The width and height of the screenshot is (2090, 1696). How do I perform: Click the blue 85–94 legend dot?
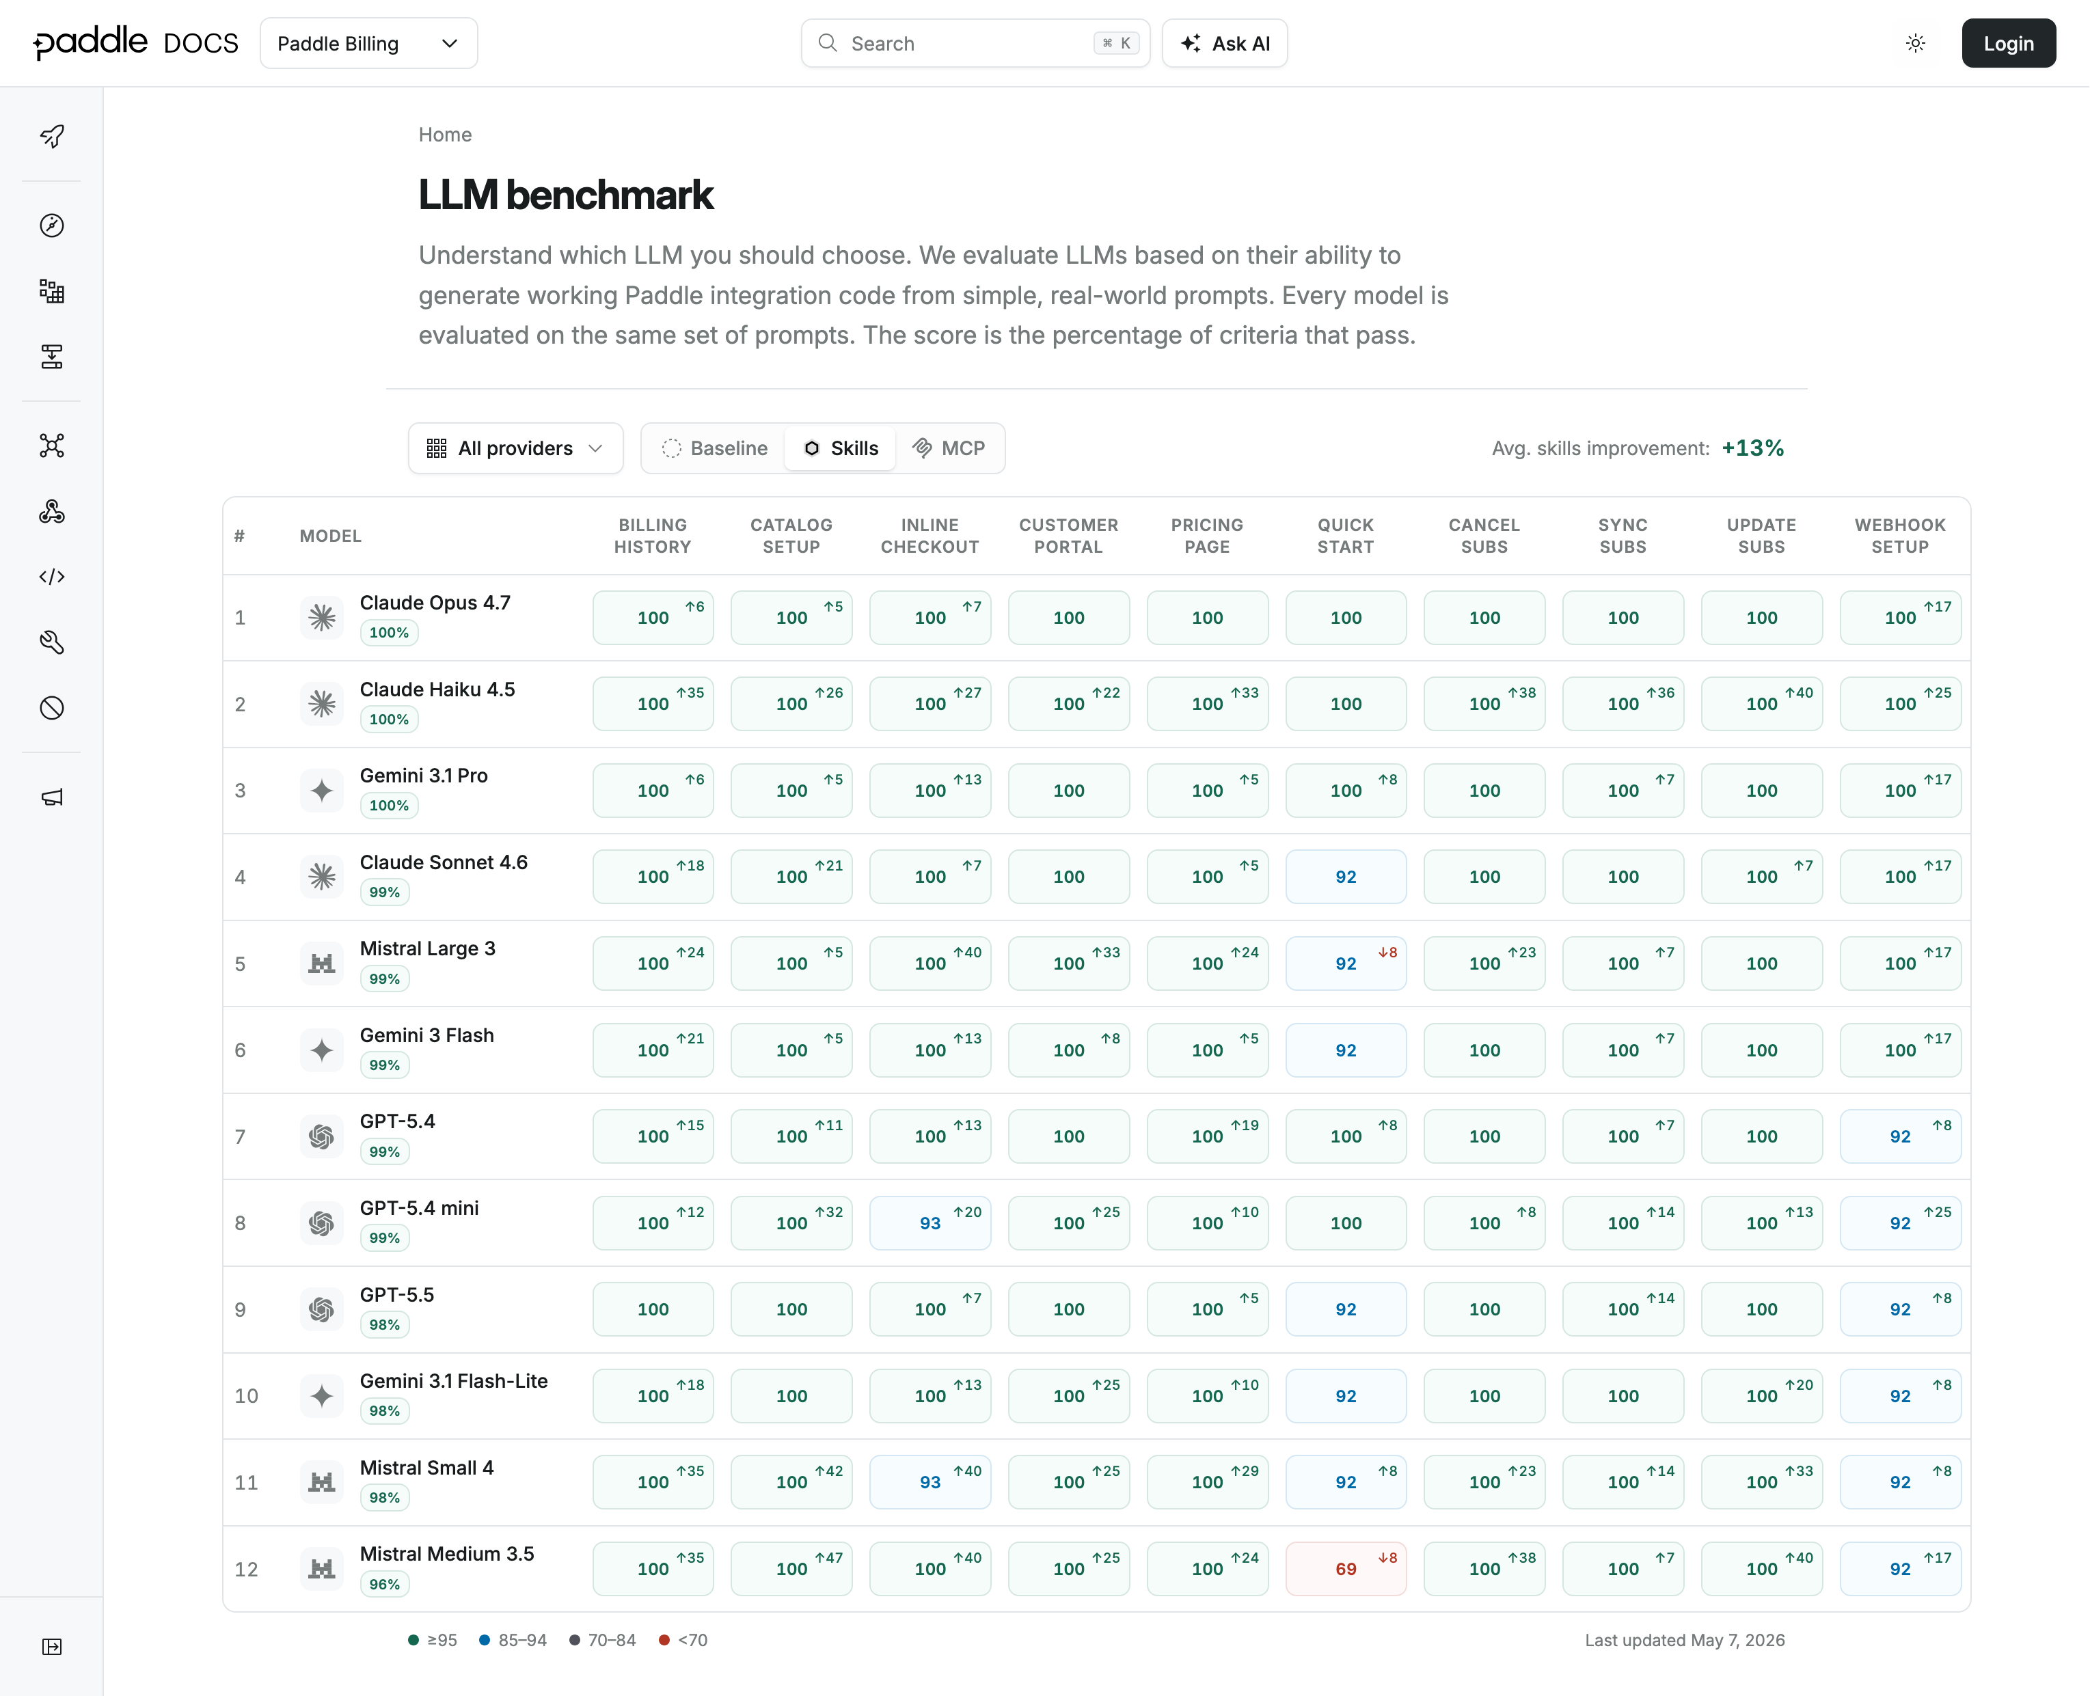click(x=484, y=1641)
